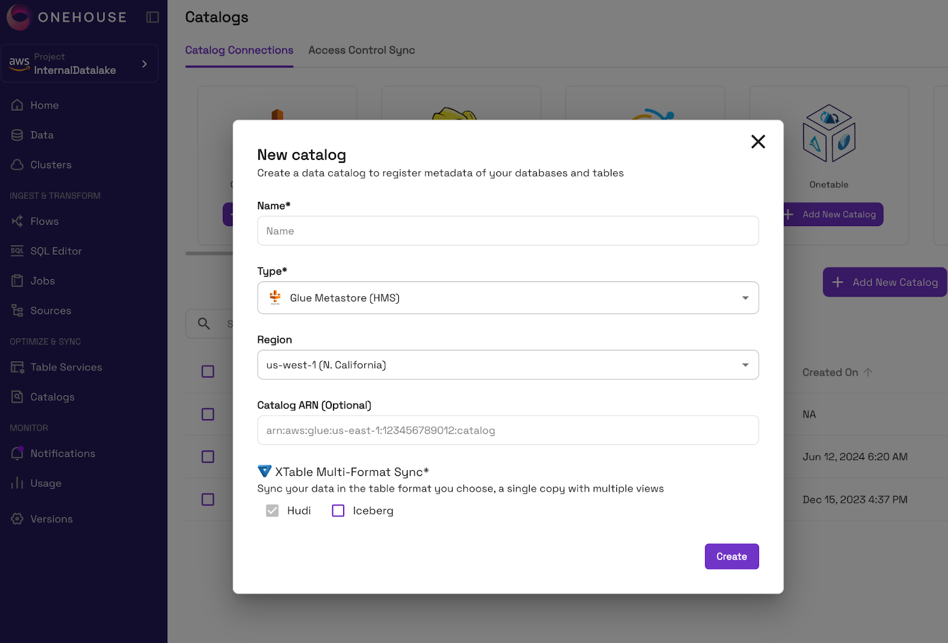
Task: Click the horizontal scrollbar under catalog cards
Action: pyautogui.click(x=209, y=253)
